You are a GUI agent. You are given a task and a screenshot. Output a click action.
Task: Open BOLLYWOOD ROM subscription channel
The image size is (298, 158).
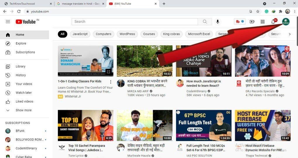(25, 140)
